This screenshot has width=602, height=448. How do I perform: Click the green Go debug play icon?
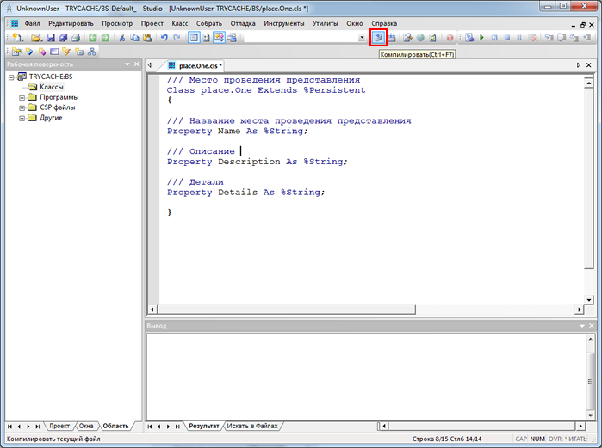(481, 38)
